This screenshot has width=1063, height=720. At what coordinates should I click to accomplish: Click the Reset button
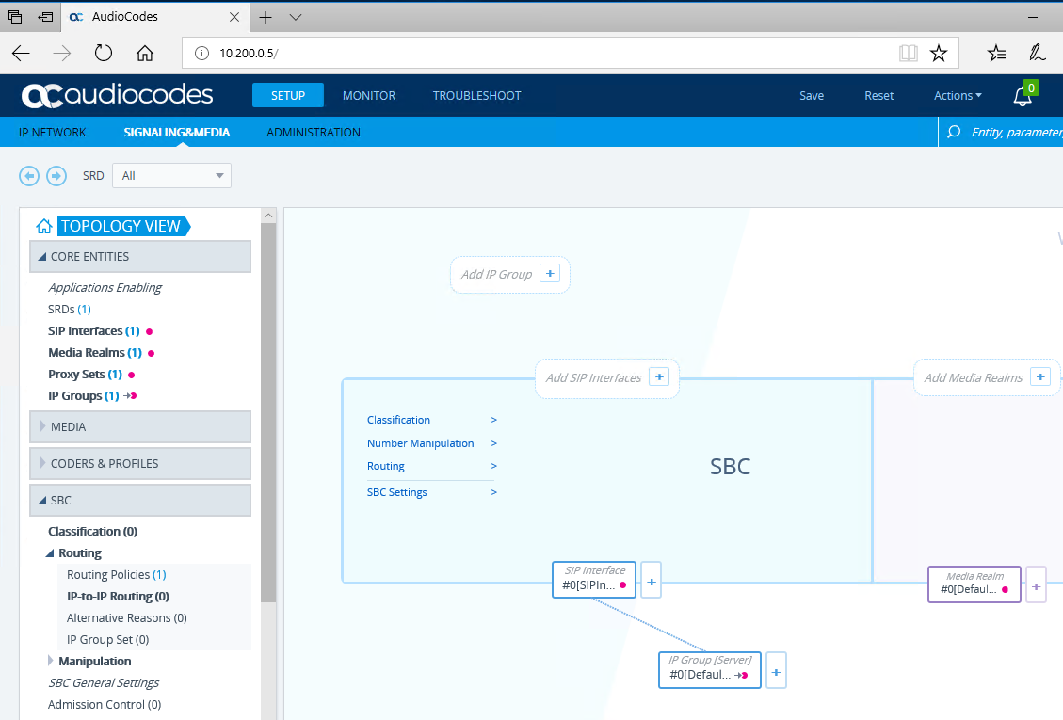[x=878, y=96]
